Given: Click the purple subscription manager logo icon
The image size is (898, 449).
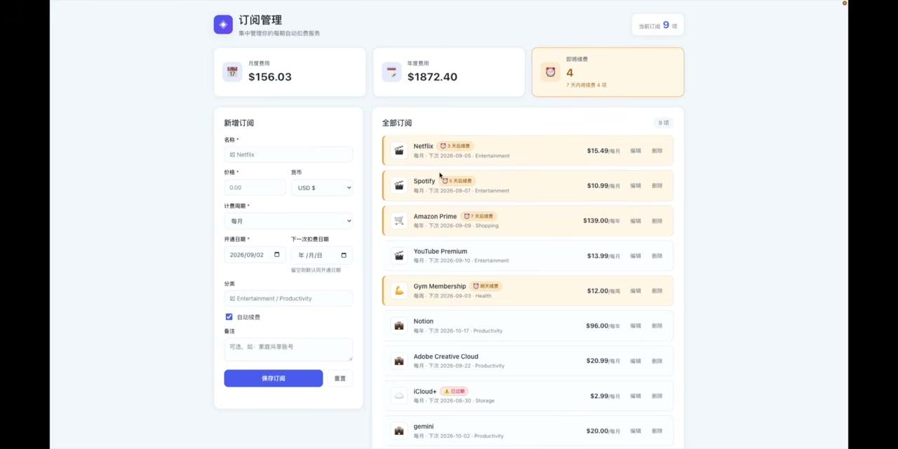Looking at the screenshot, I should (x=223, y=25).
